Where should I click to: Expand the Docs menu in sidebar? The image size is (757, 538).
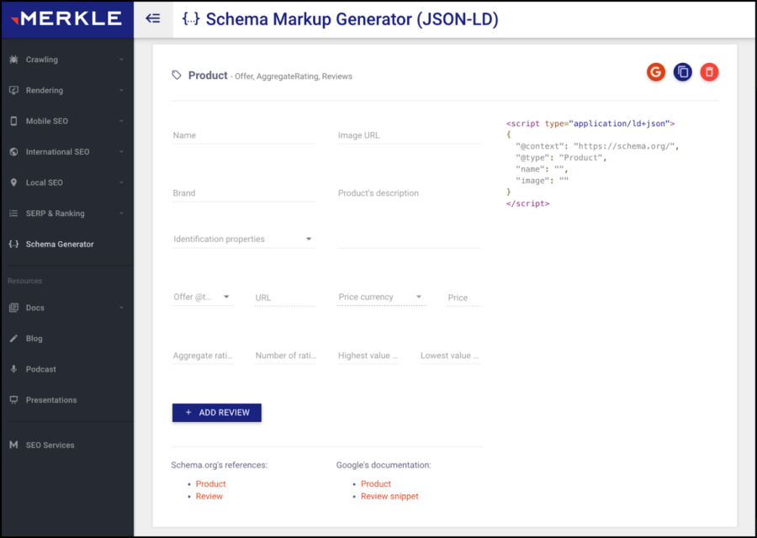[x=34, y=308]
